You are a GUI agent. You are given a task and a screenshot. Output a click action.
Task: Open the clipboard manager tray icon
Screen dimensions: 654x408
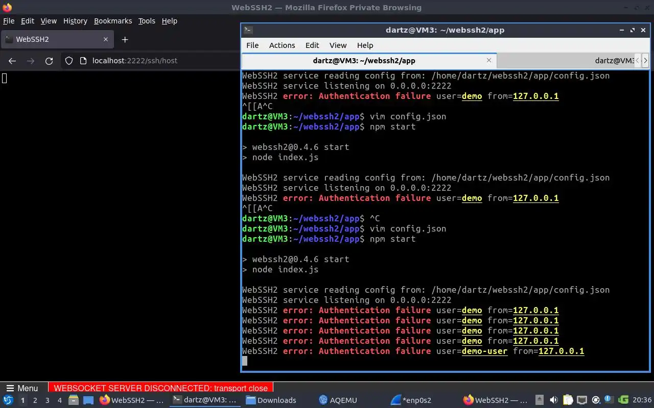(568, 400)
